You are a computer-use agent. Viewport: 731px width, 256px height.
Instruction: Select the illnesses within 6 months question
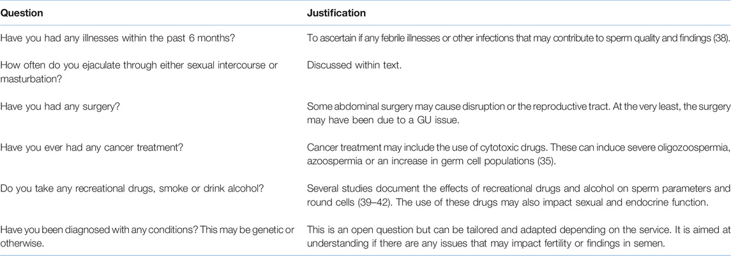[x=118, y=38]
